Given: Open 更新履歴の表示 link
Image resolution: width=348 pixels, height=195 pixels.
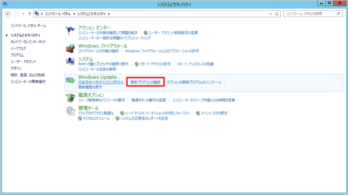Looking at the screenshot, I should pyautogui.click(x=90, y=87).
